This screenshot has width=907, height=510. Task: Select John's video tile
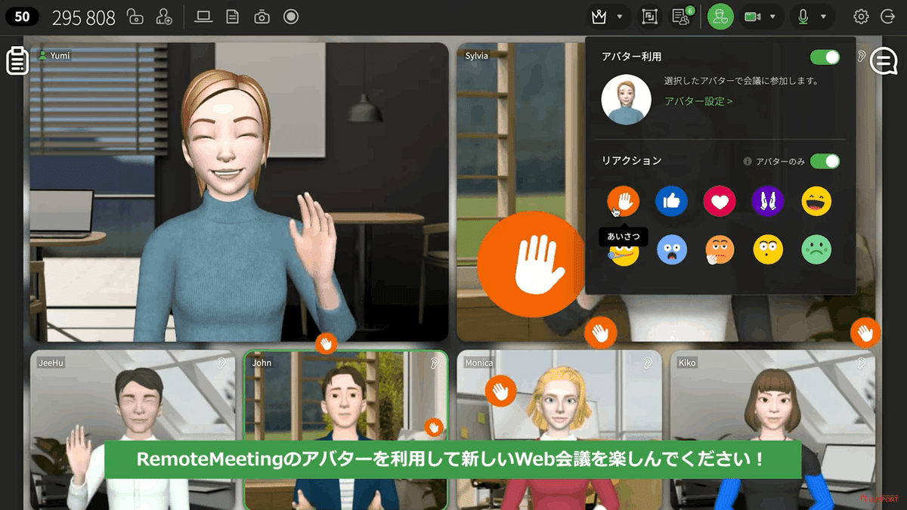(346, 429)
